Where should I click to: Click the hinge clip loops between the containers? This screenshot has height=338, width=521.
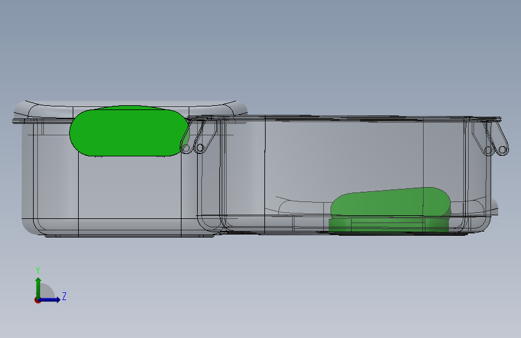[198, 137]
